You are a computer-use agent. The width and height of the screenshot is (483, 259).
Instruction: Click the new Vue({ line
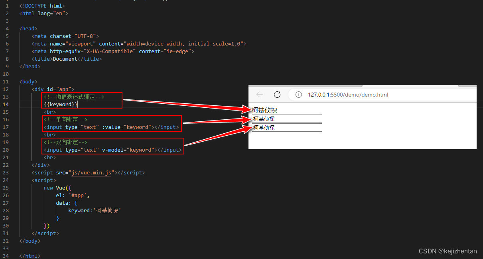tap(57, 188)
